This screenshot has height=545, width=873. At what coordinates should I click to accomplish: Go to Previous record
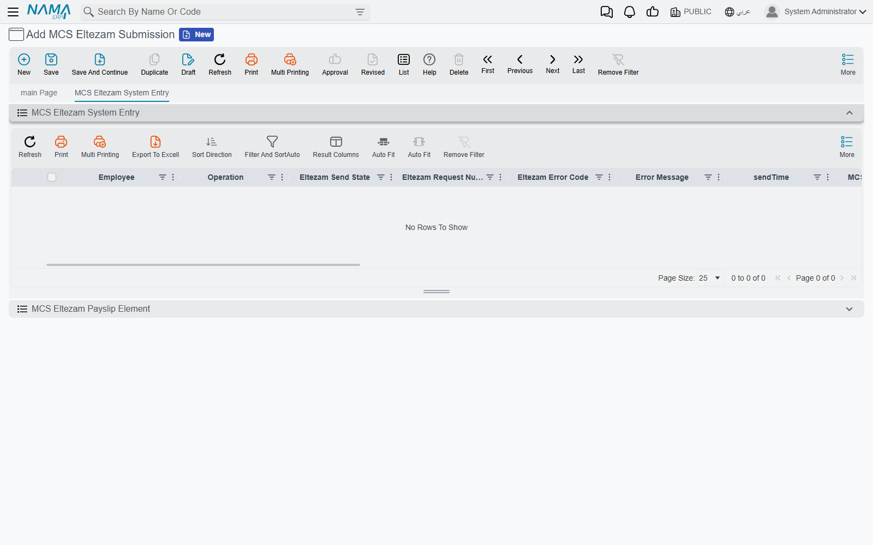520,63
